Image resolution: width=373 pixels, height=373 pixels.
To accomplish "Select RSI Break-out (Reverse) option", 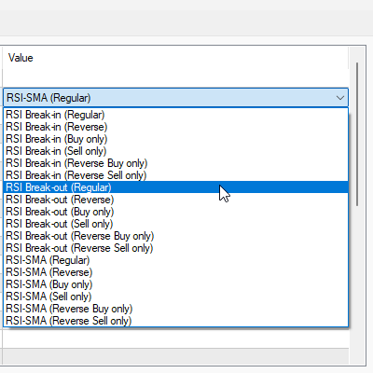I will click(176, 200).
